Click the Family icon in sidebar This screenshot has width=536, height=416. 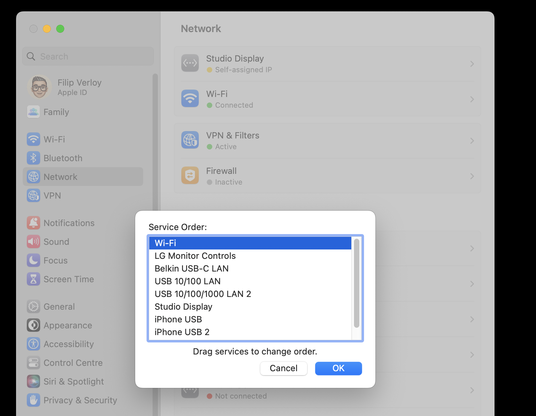point(33,112)
